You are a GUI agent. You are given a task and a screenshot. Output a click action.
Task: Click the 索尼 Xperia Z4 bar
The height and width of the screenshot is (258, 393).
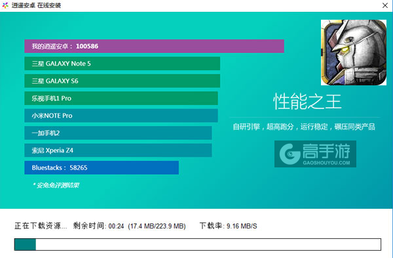(x=118, y=150)
